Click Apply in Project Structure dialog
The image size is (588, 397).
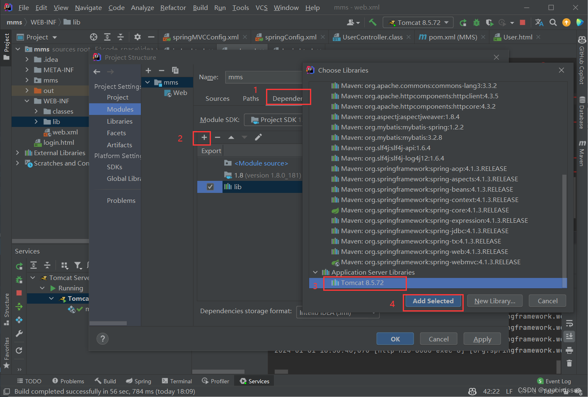(482, 339)
